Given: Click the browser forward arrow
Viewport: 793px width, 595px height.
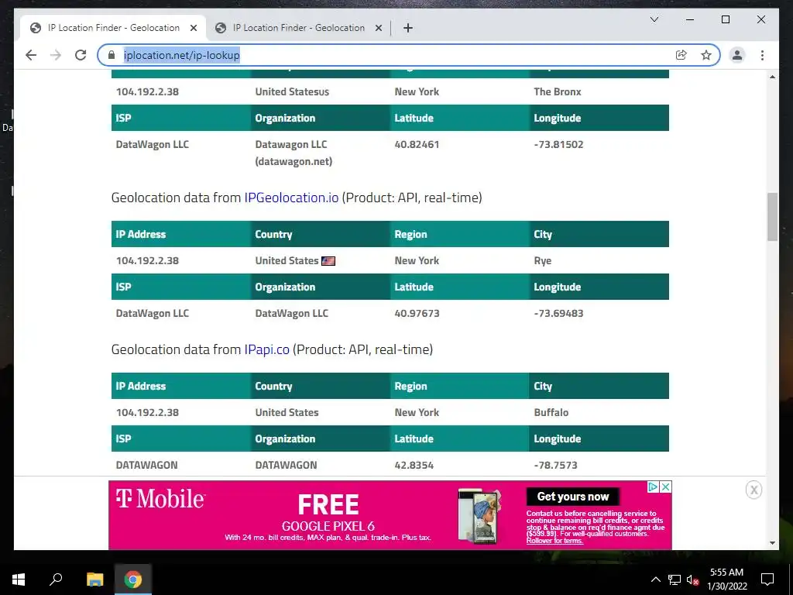Looking at the screenshot, I should [56, 55].
